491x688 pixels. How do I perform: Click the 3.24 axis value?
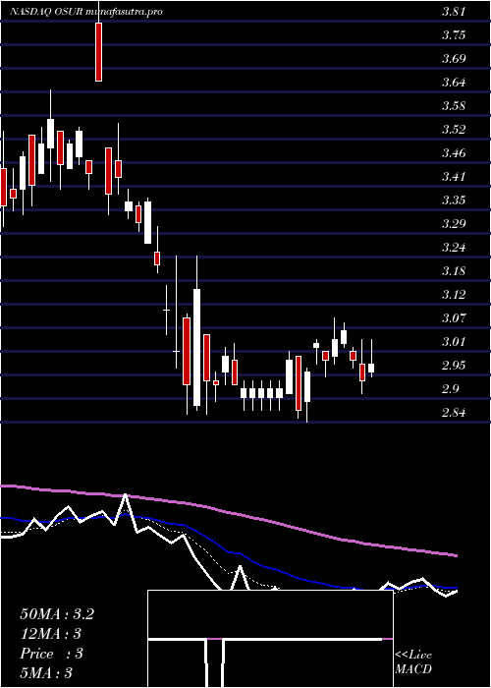[x=454, y=248]
